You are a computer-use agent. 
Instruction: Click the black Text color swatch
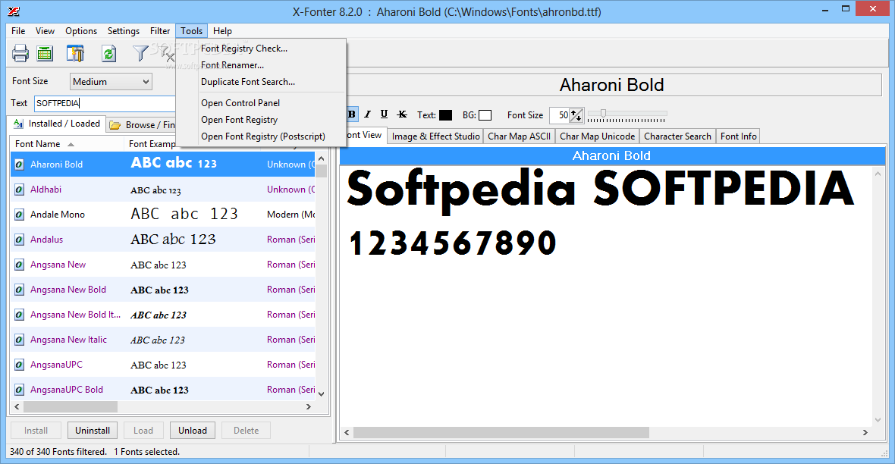[445, 115]
